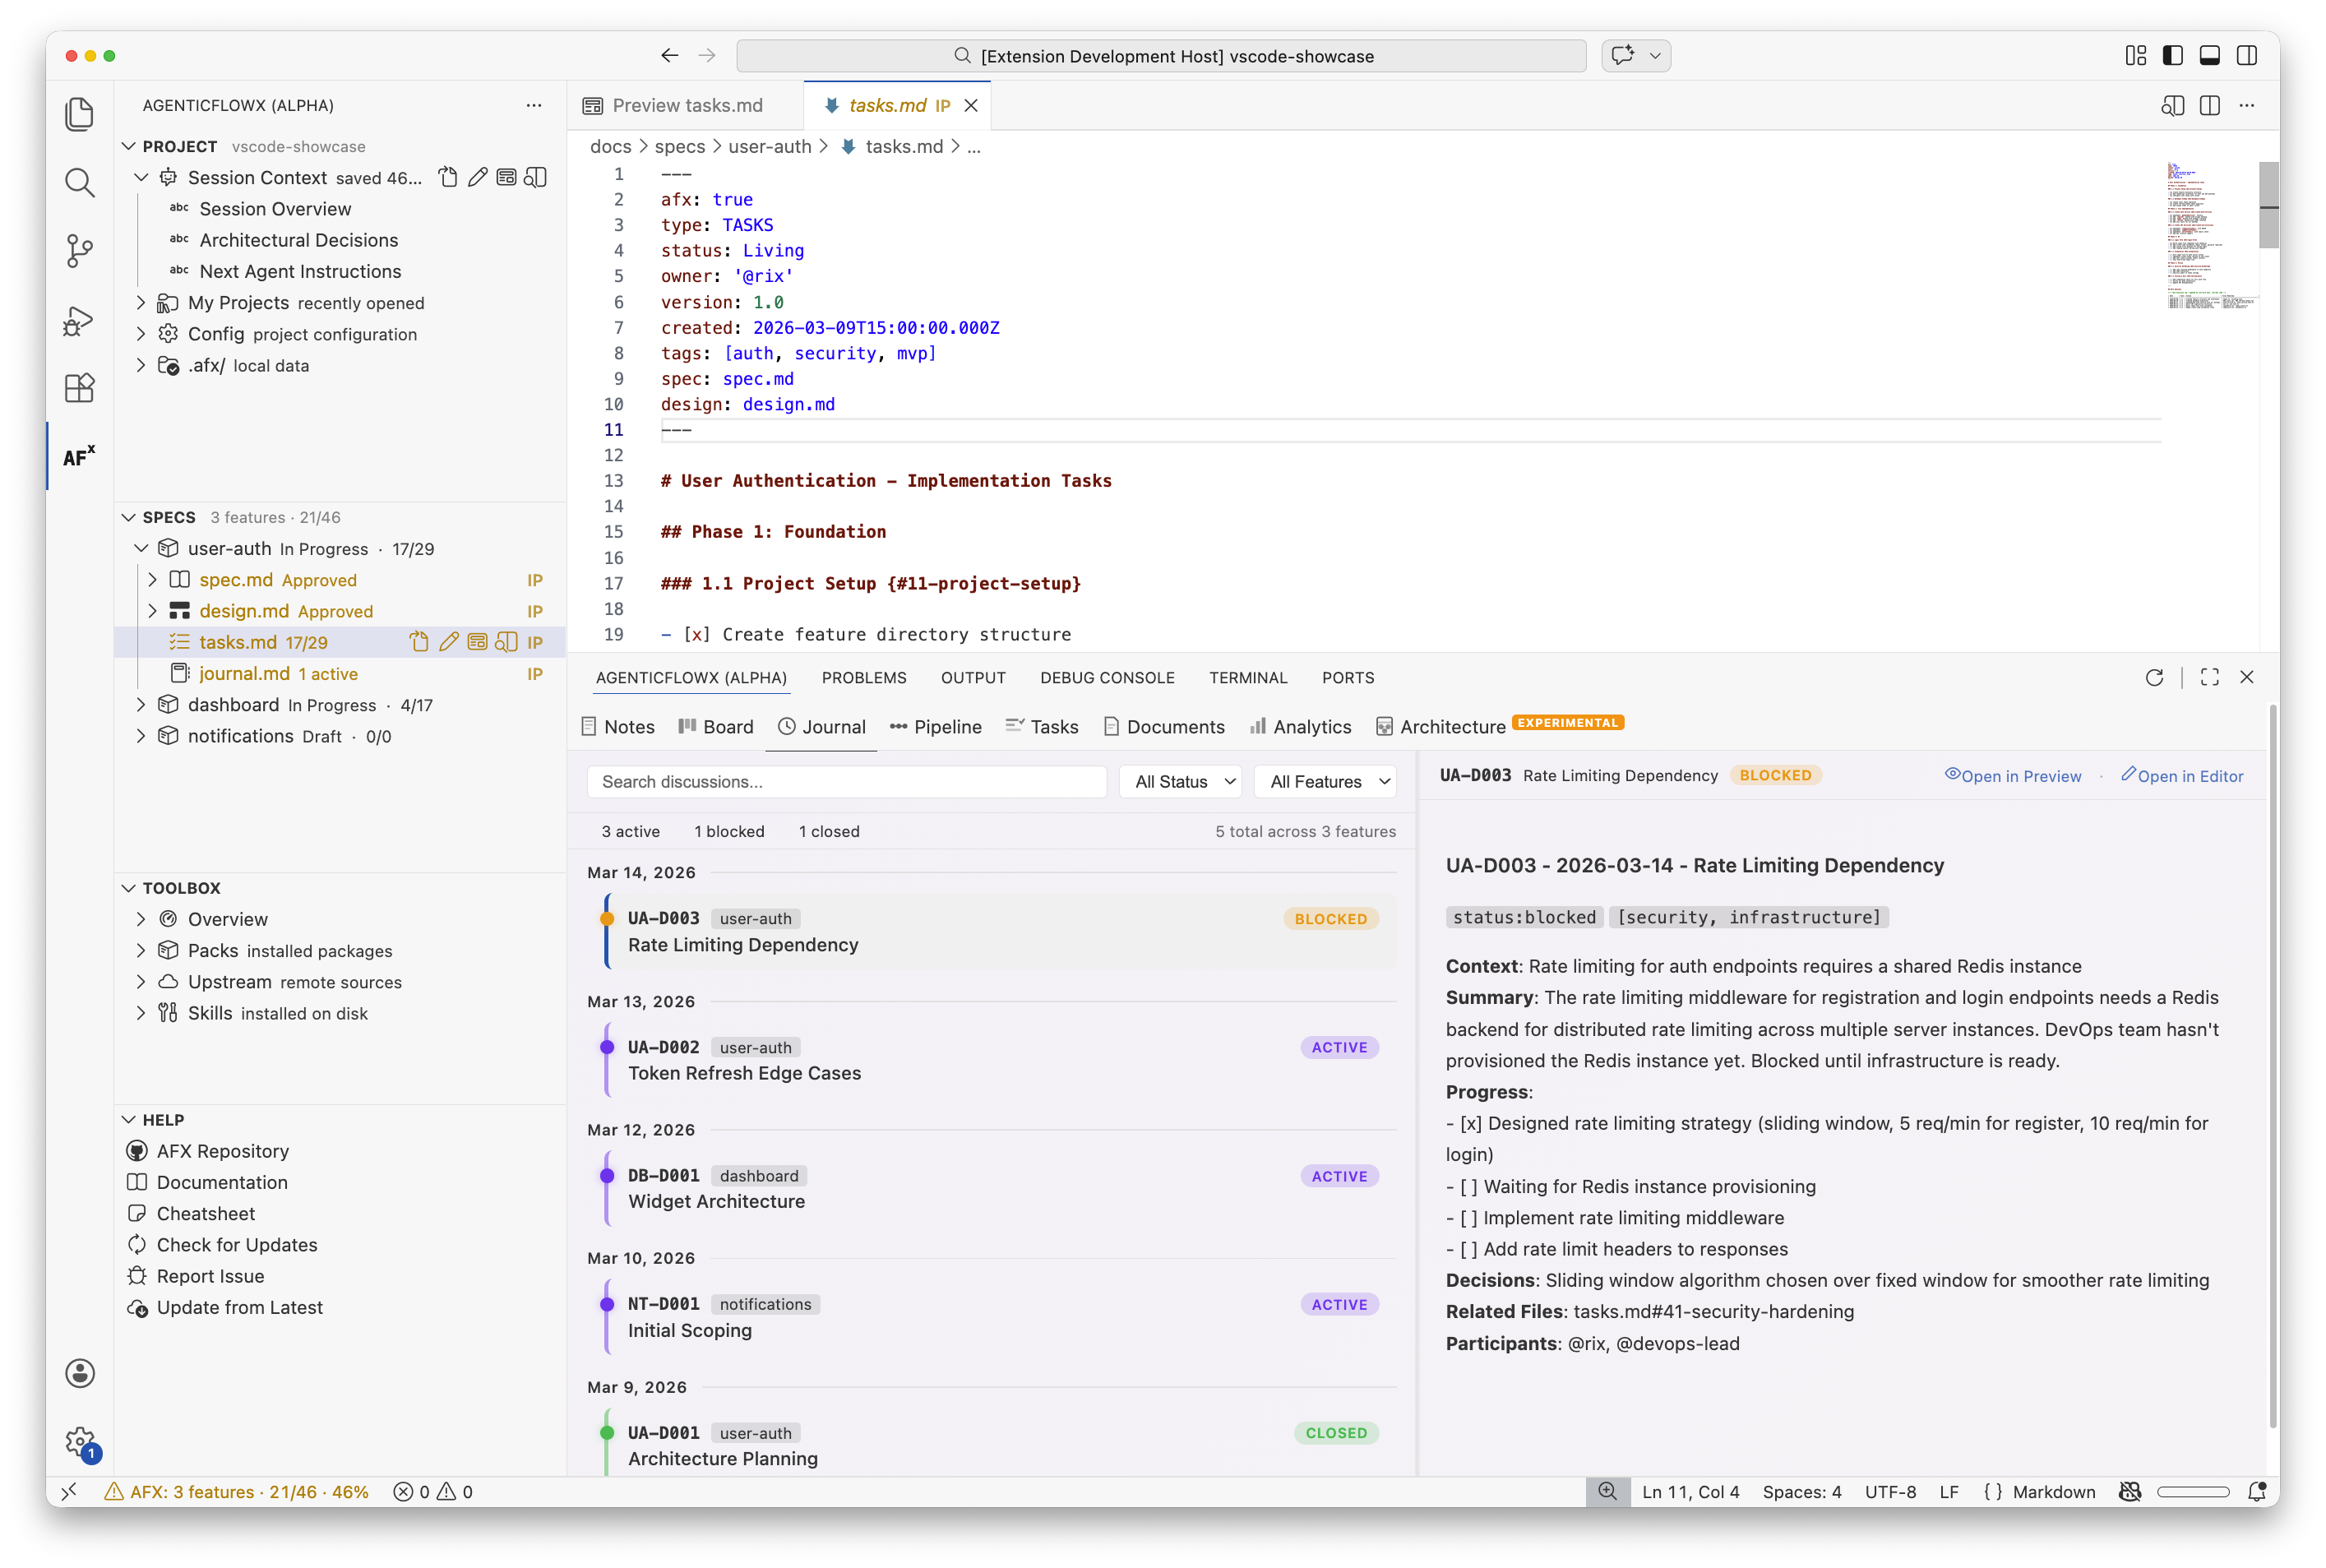
Task: Toggle primary sidebar visibility in title bar
Action: 2173,56
